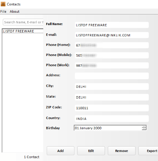The image size is (158, 161).
Task: Click the 'Phone (Mobile):' label
Action: pos(59,55)
